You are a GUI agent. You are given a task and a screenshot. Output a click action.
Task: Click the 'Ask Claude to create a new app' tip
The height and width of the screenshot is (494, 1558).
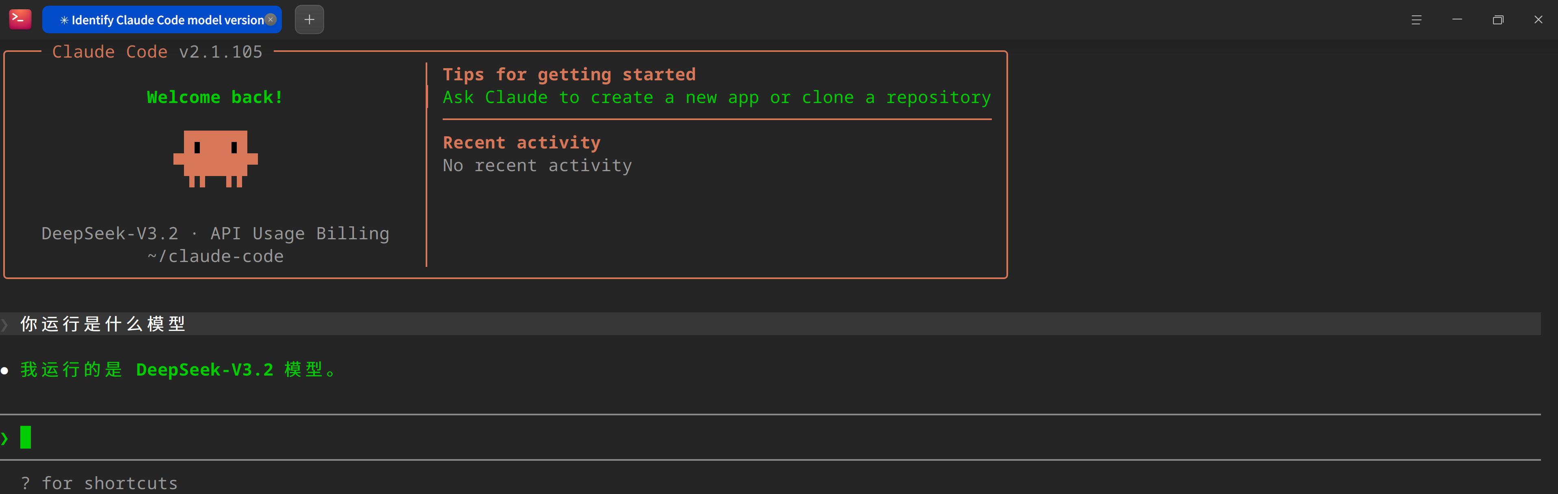(716, 97)
